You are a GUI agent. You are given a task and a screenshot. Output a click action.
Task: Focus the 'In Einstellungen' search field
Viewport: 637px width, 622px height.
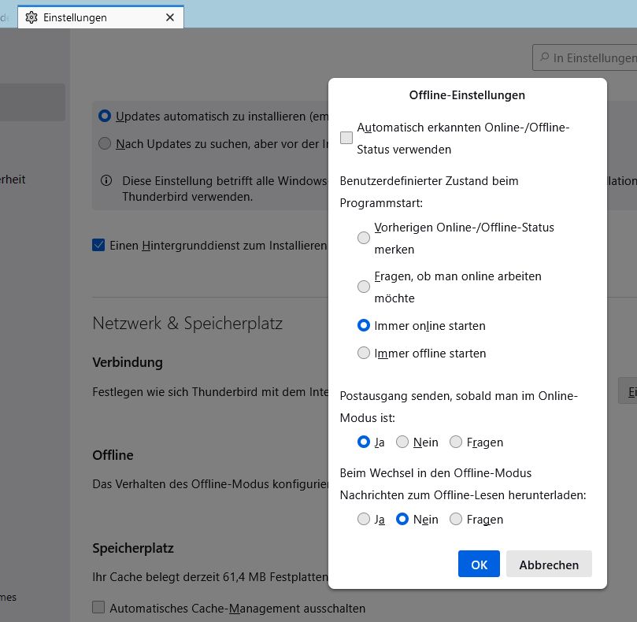[x=584, y=57]
